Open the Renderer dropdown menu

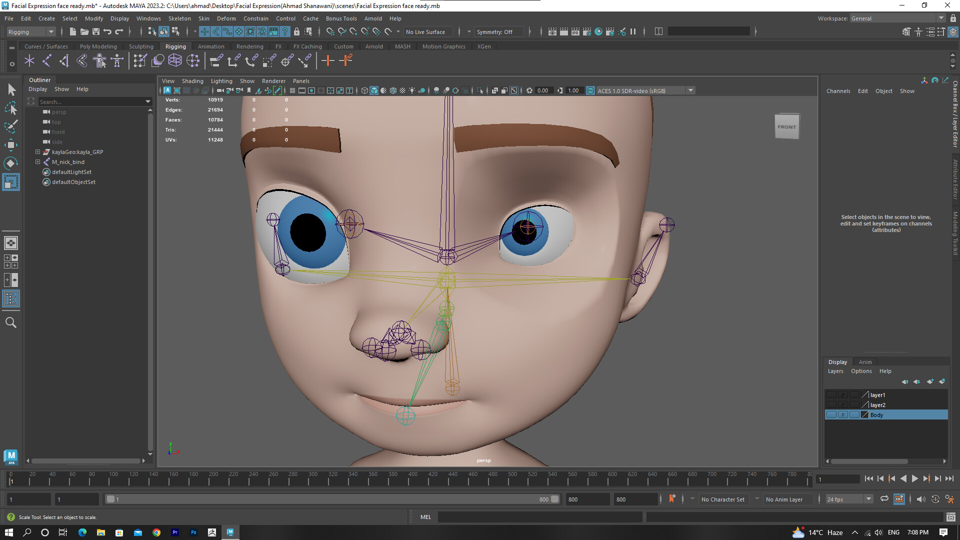pyautogui.click(x=273, y=80)
